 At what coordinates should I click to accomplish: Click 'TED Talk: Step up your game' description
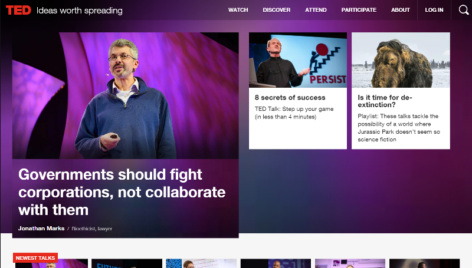(294, 113)
